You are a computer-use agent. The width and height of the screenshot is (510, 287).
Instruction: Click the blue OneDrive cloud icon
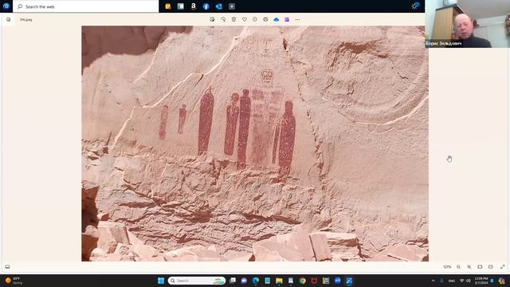coord(277,19)
